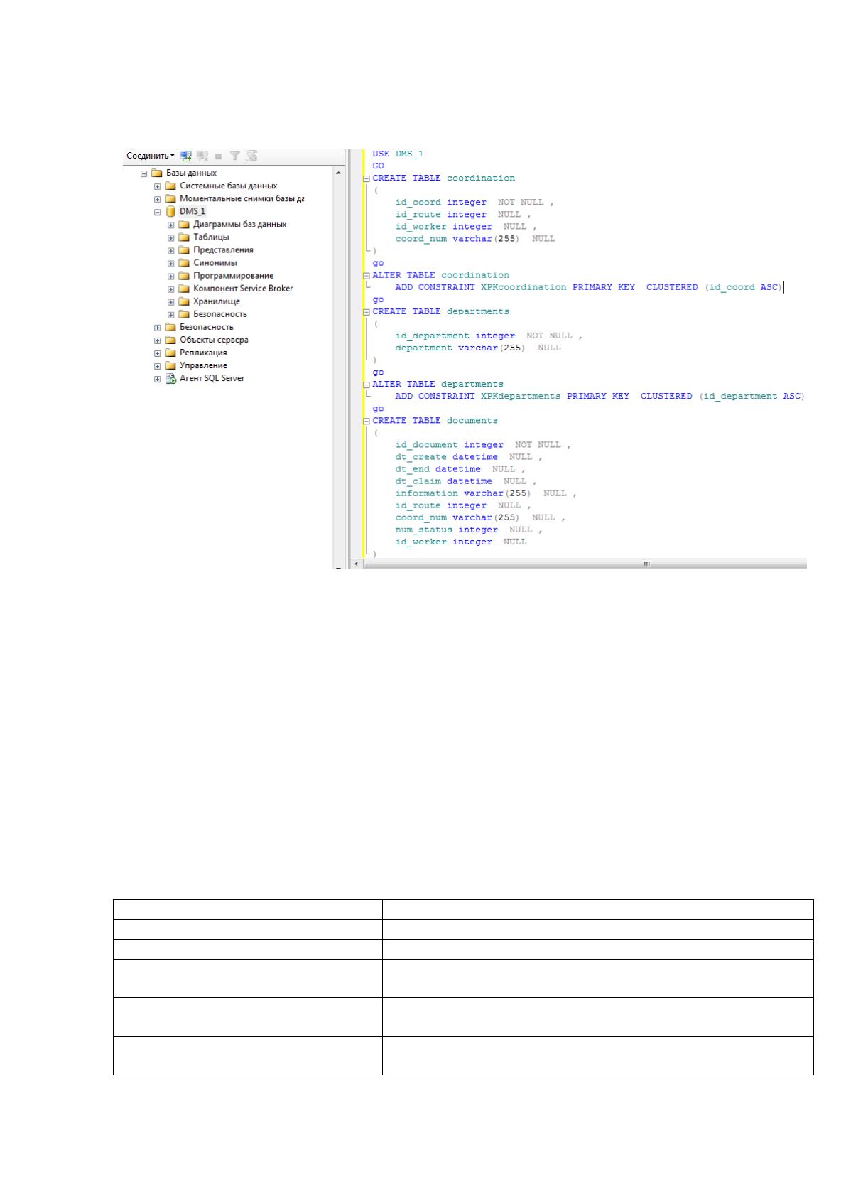The image size is (846, 1197).
Task: Click the Disconnect server icon
Action: pyautogui.click(x=202, y=155)
